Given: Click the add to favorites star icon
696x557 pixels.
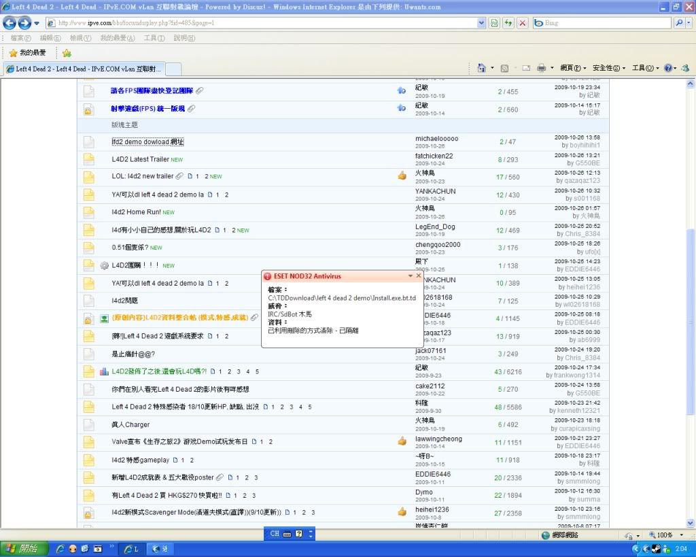Looking at the screenshot, I should coord(67,52).
